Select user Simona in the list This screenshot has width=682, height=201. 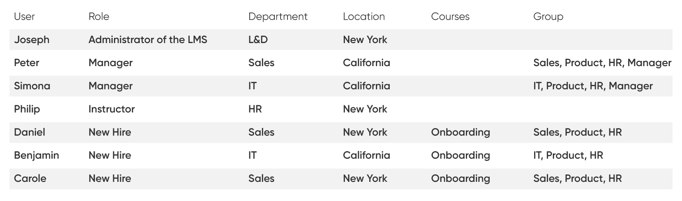[x=32, y=86]
